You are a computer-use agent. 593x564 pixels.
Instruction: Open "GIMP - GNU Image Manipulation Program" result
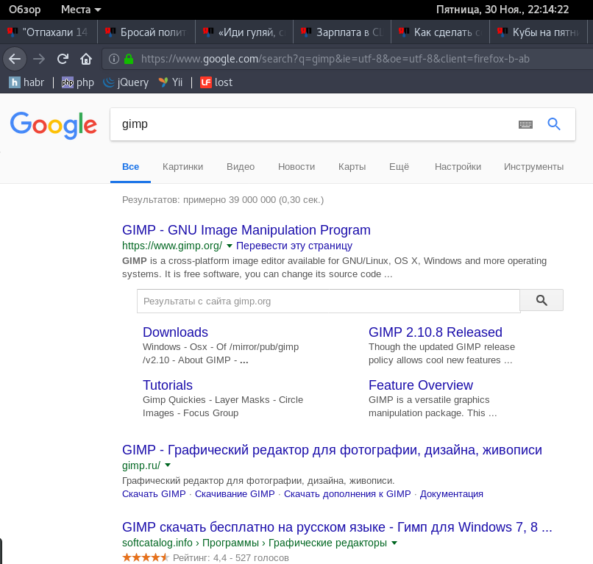(246, 230)
